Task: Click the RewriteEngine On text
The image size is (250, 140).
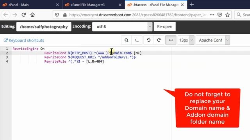Action: (x=29, y=49)
